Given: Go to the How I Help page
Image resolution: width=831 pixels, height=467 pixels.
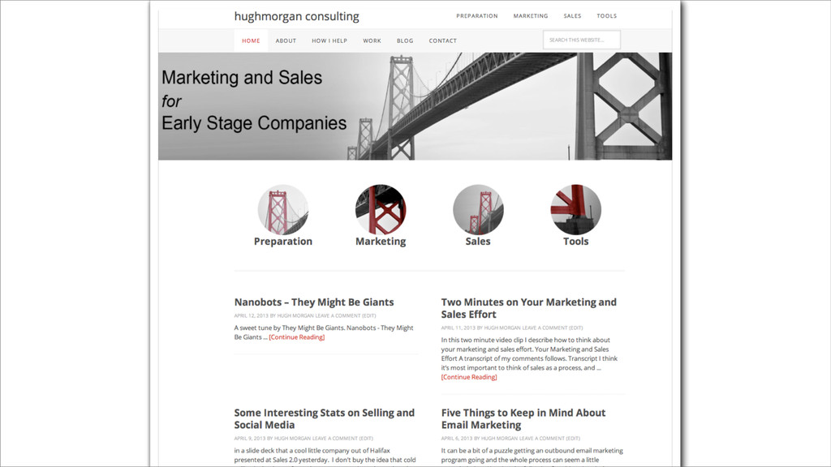Looking at the screenshot, I should pos(329,41).
